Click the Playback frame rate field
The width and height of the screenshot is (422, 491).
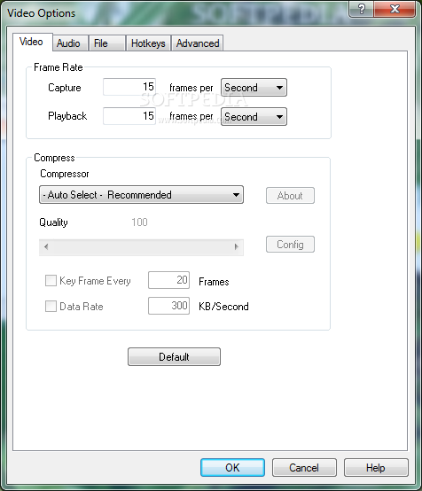coord(129,116)
